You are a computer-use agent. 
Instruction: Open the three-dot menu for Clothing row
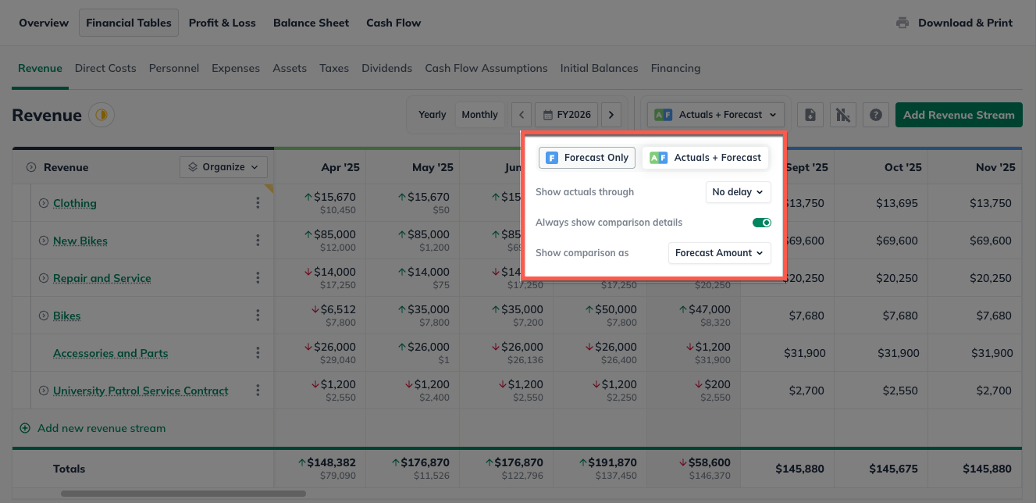tap(258, 203)
